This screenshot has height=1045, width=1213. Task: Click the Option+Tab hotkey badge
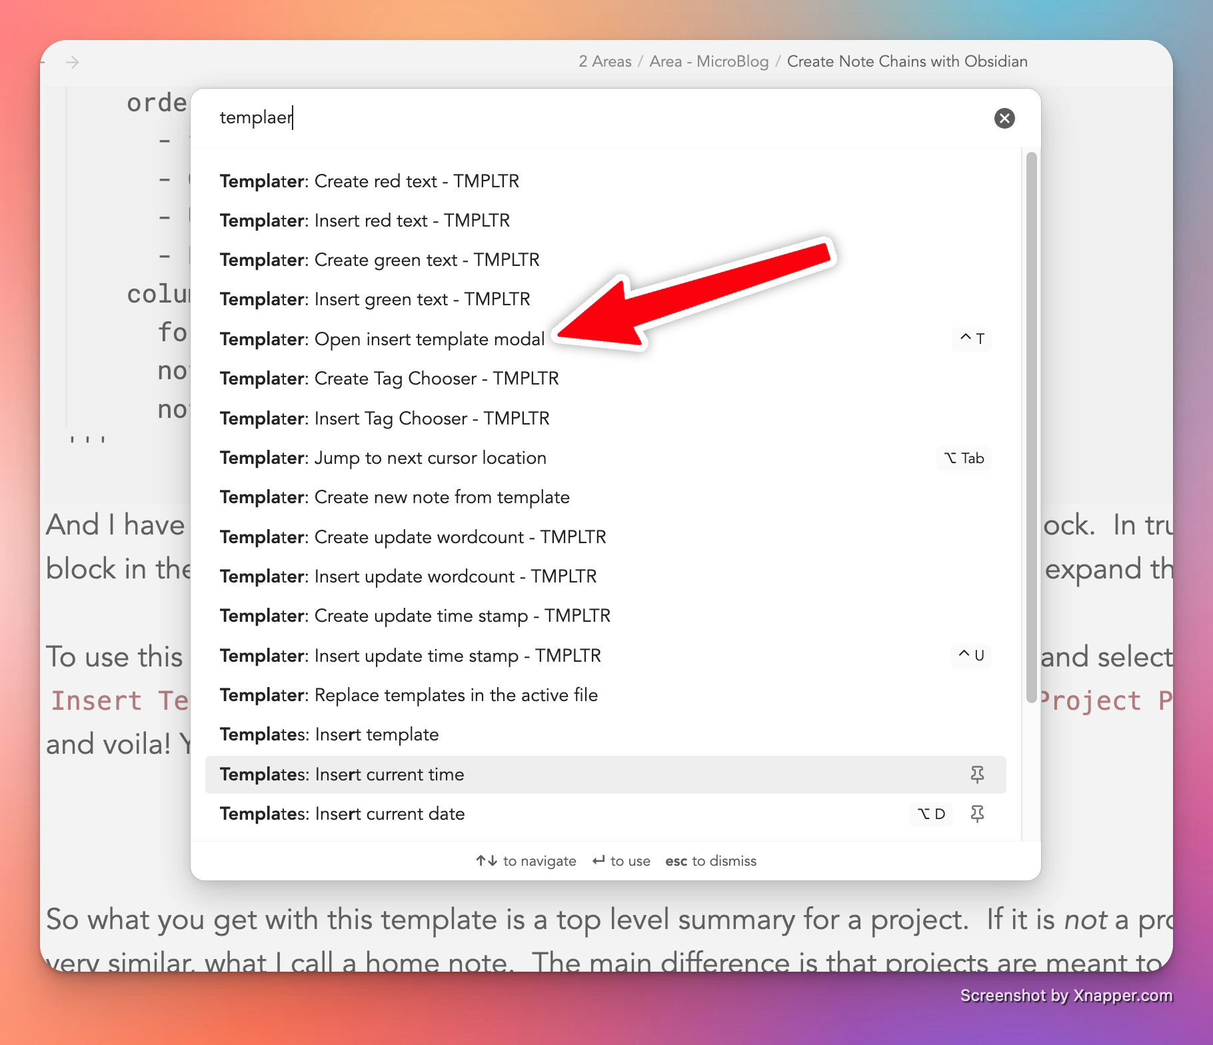click(964, 458)
